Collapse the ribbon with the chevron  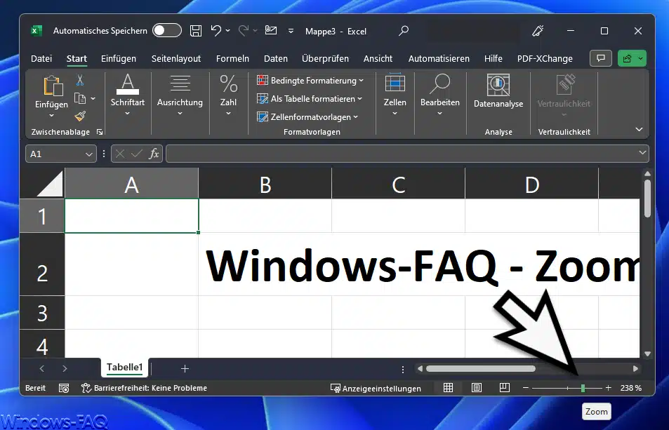[639, 129]
